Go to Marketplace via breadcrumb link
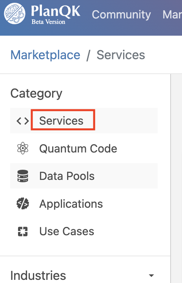This screenshot has height=283, width=182. (45, 55)
